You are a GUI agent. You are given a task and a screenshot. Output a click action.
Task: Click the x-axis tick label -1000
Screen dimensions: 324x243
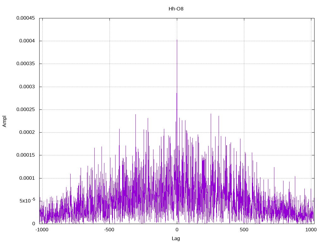42,230
